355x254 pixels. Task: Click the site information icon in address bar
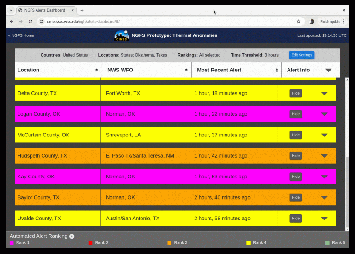42,21
